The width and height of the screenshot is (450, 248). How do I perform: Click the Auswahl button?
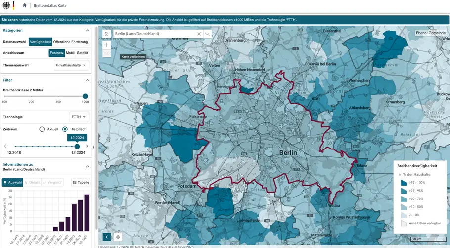pos(12,182)
